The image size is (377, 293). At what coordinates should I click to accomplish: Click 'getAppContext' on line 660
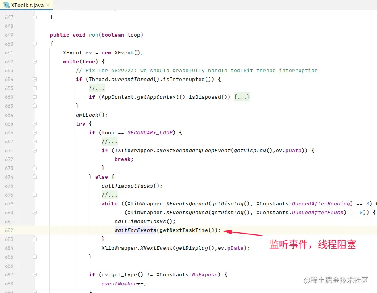point(158,97)
